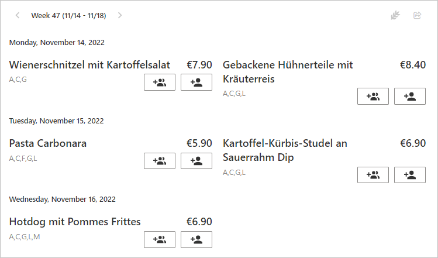Click the wheat allergen info icon
The height and width of the screenshot is (258, 438).
point(395,15)
